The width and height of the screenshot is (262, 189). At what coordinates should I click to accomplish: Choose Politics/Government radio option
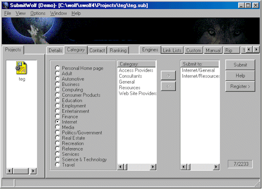tap(58, 132)
